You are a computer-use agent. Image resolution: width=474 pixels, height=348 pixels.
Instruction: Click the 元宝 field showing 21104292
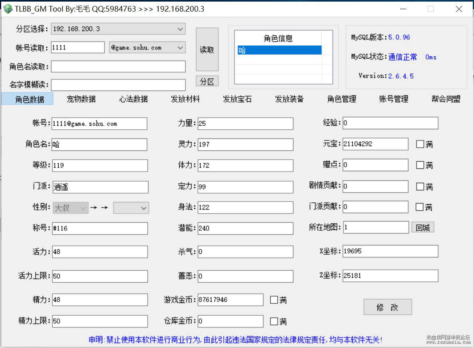click(x=375, y=144)
